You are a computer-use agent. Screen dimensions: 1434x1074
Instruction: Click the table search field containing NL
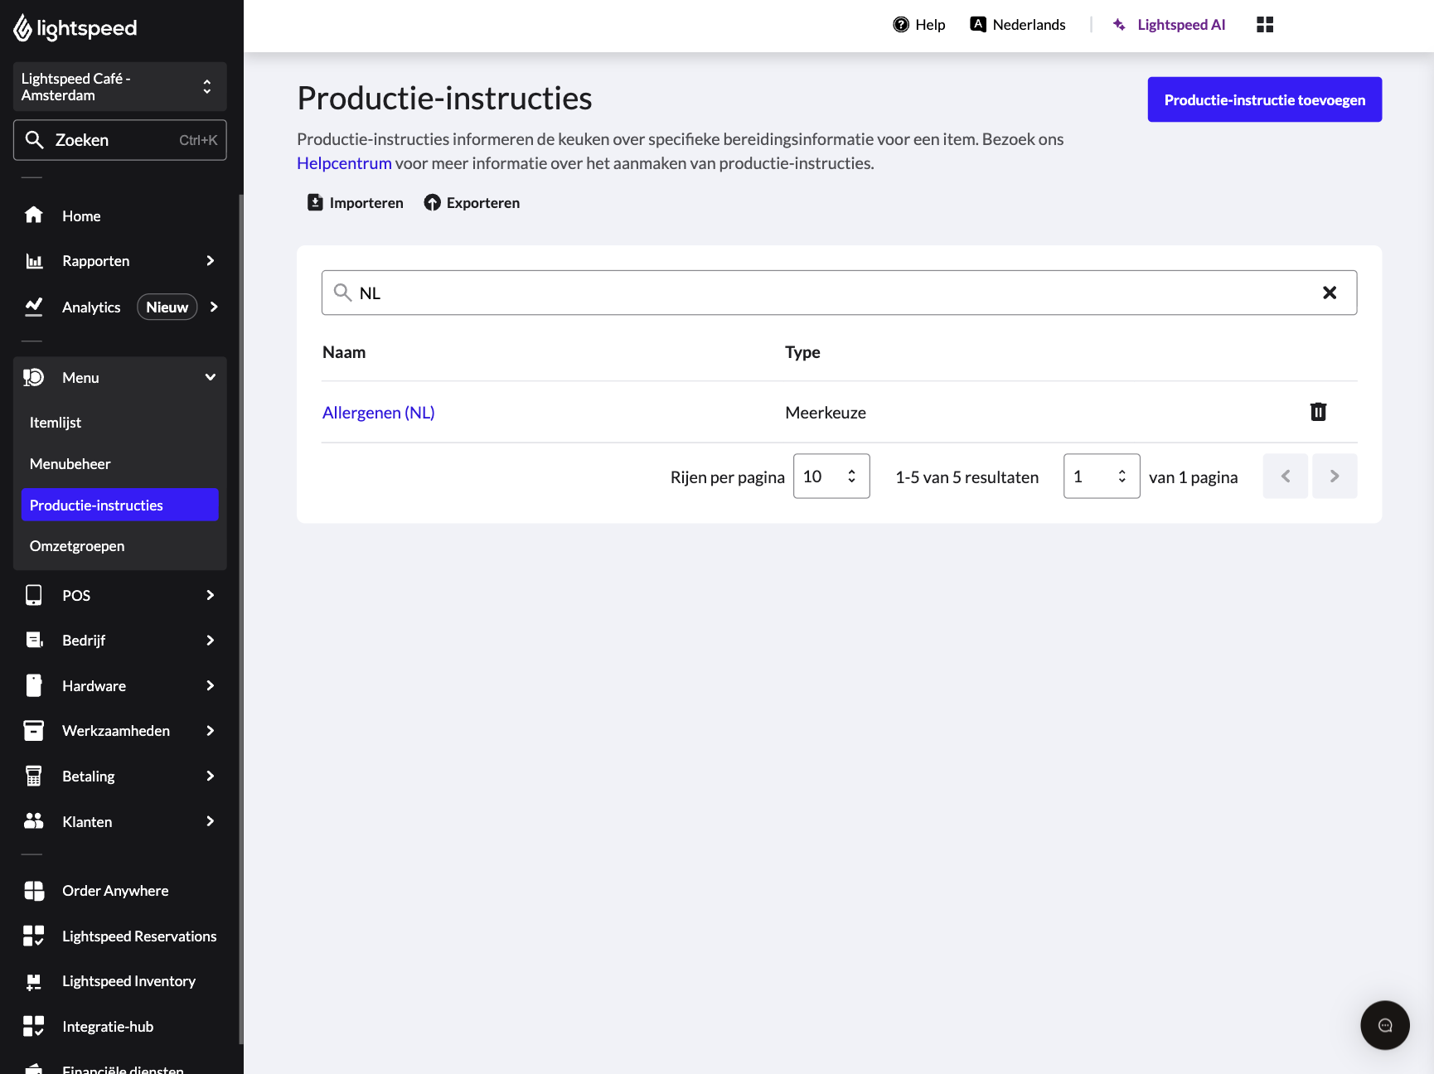[839, 293]
